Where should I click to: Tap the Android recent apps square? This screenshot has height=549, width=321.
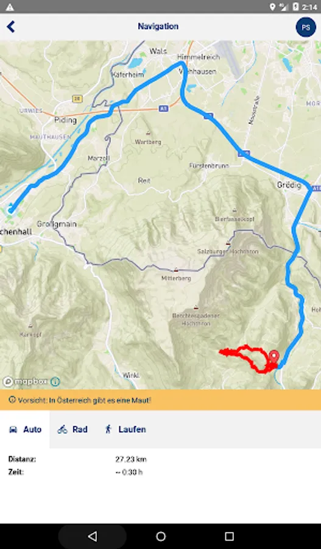[x=229, y=536]
